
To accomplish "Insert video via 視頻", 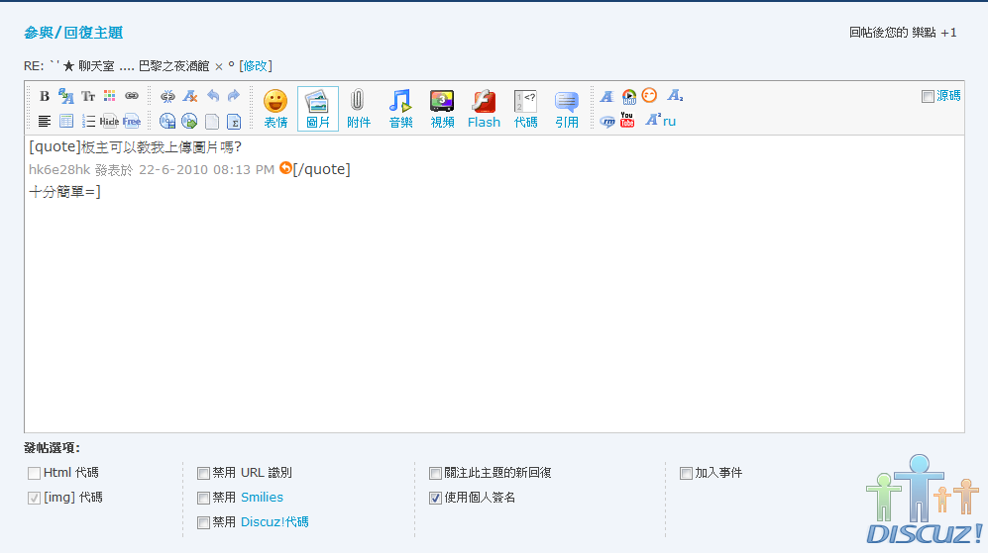I will point(442,109).
